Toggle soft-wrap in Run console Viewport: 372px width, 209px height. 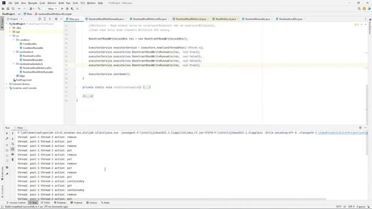click(x=13, y=144)
